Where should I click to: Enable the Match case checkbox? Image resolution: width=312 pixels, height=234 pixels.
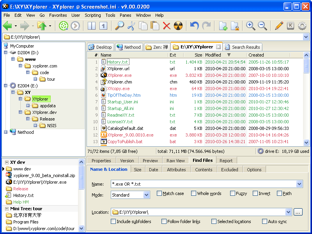159,193
